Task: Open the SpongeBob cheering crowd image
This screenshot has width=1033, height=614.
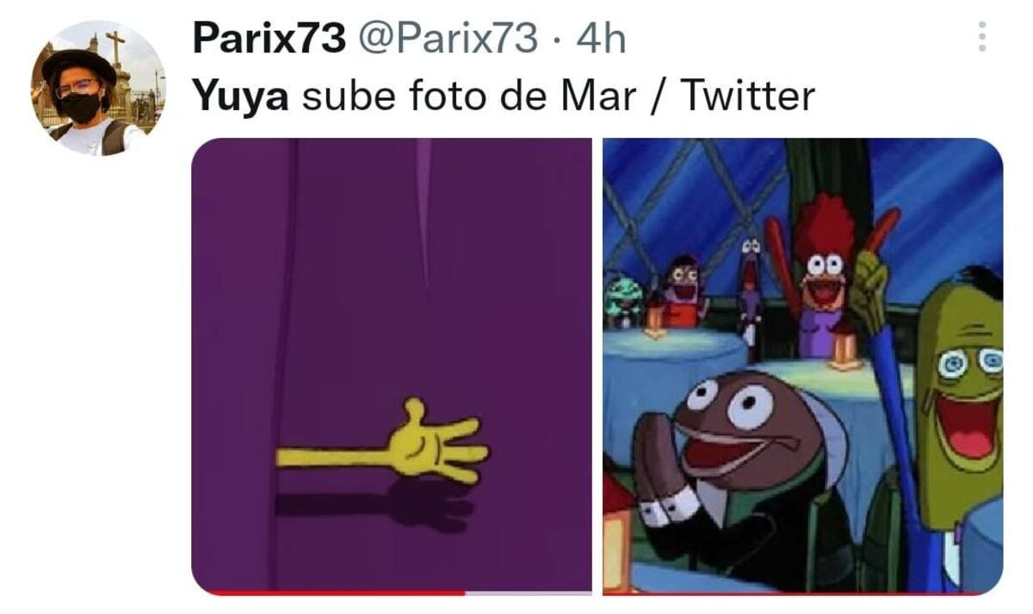Action: (802, 366)
